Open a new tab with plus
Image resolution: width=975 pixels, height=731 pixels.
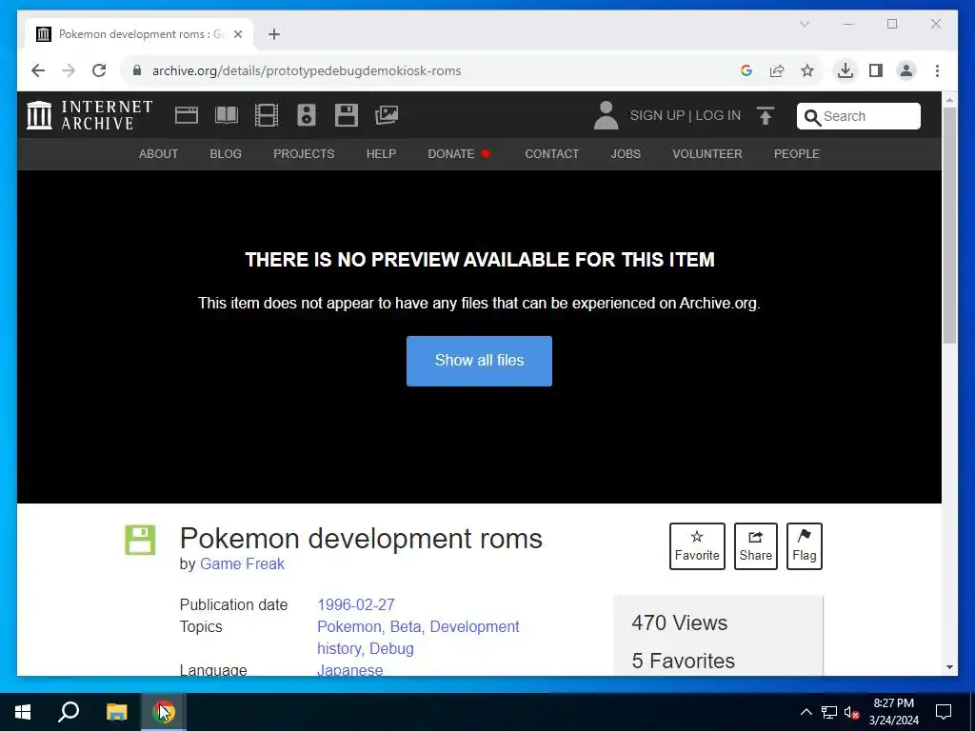click(274, 34)
